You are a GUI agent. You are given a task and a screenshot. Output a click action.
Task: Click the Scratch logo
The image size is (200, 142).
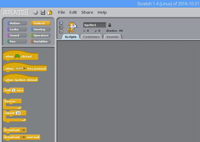[16, 12]
